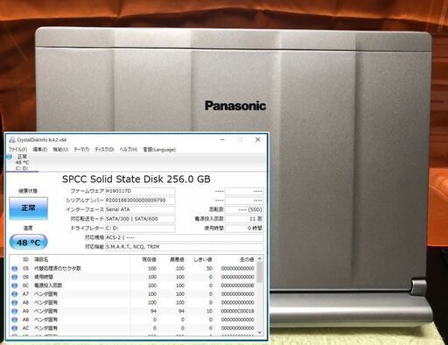Select the status icon for attribute 0C row
The height and width of the screenshot is (345, 448).
(14, 285)
